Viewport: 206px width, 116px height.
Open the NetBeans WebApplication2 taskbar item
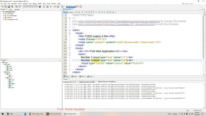click(x=71, y=114)
